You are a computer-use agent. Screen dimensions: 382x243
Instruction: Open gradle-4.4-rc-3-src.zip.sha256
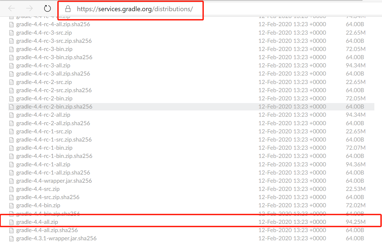pyautogui.click(x=54, y=41)
